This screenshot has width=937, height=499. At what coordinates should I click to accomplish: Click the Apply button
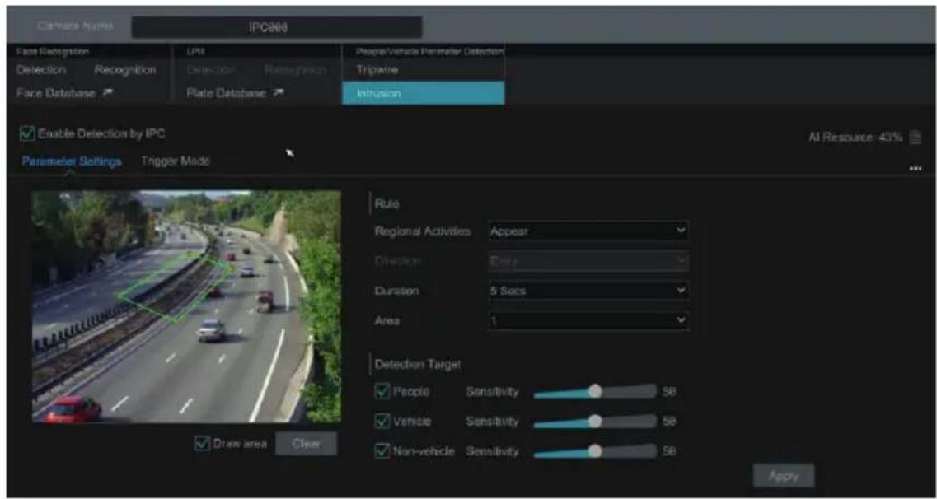click(784, 476)
